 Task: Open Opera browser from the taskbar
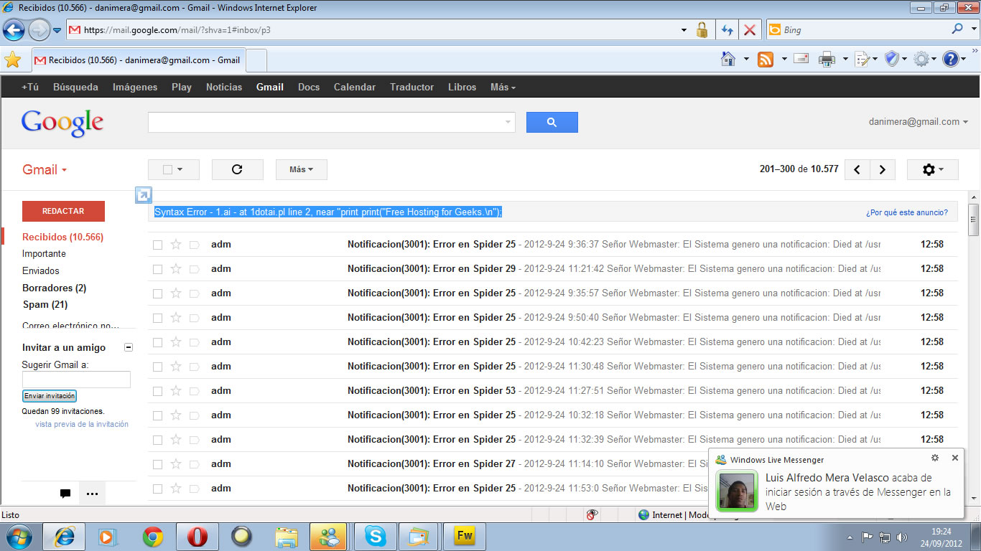coord(197,536)
